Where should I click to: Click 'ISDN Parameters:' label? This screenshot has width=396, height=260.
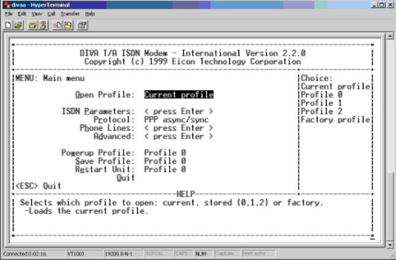point(98,111)
